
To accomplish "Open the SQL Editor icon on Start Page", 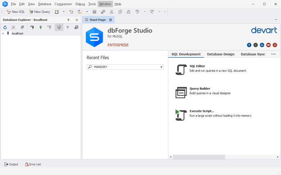I will 180,69.
